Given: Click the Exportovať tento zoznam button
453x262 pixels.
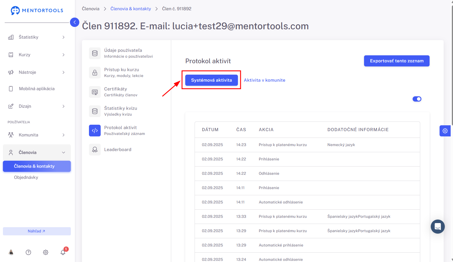Looking at the screenshot, I should click(397, 61).
